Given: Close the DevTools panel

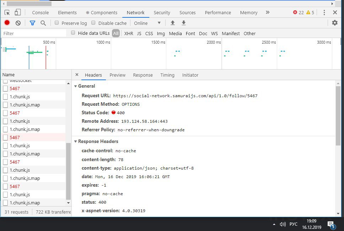Looking at the screenshot, I should pos(335,12).
